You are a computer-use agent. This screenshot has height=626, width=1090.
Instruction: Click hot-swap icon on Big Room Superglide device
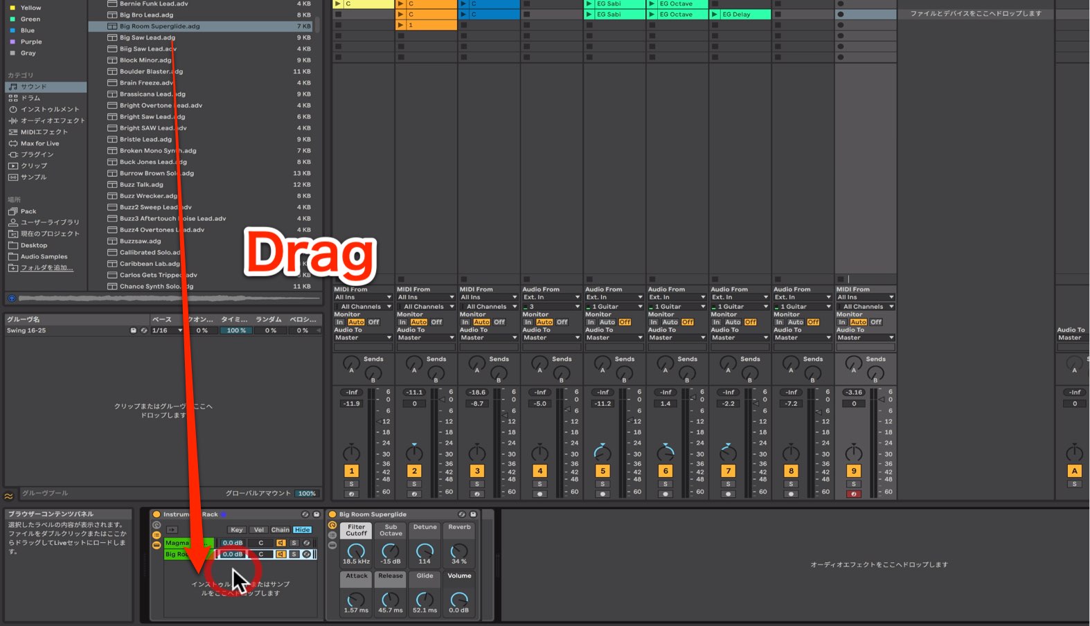[461, 515]
